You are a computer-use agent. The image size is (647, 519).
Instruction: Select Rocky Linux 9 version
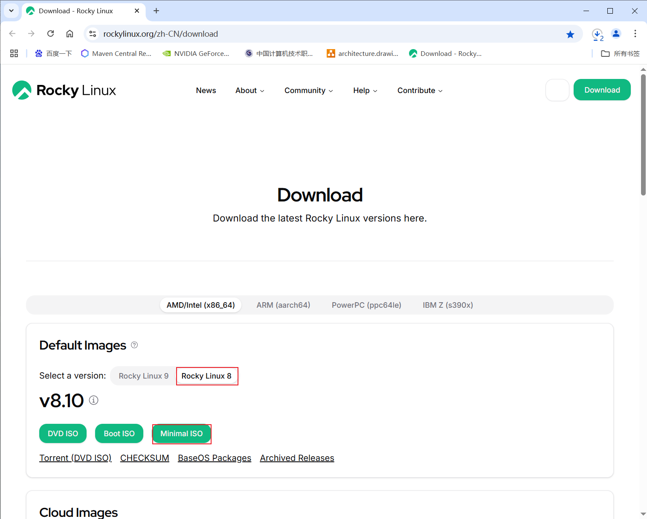(144, 376)
